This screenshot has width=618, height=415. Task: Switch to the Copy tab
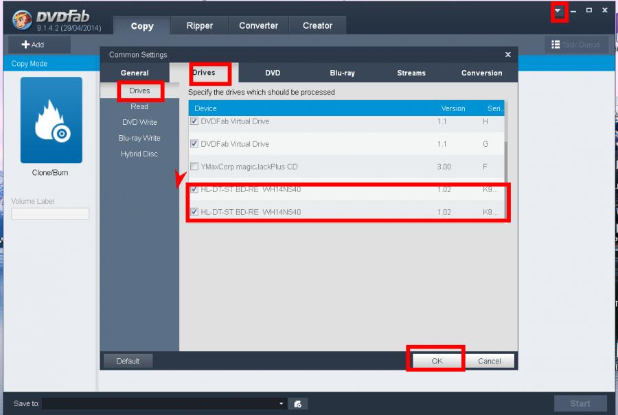(x=142, y=26)
